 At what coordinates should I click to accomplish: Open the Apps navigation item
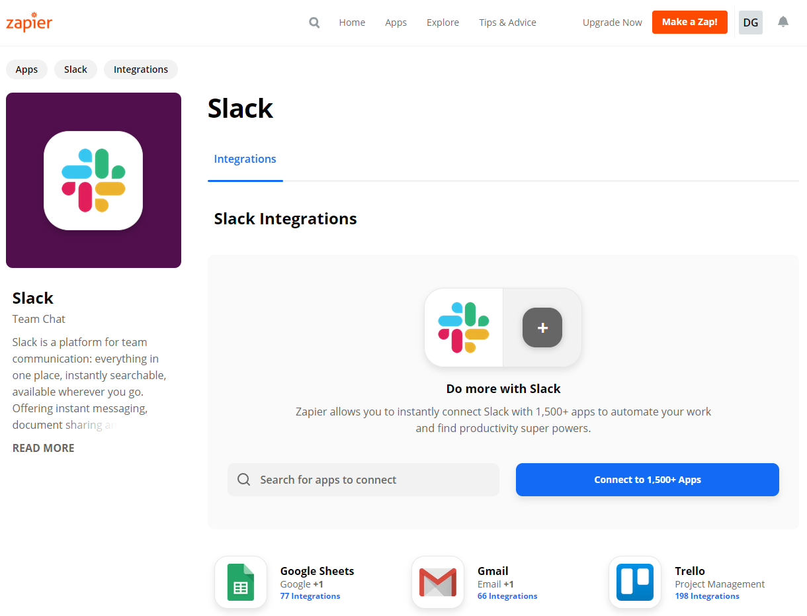(x=396, y=22)
